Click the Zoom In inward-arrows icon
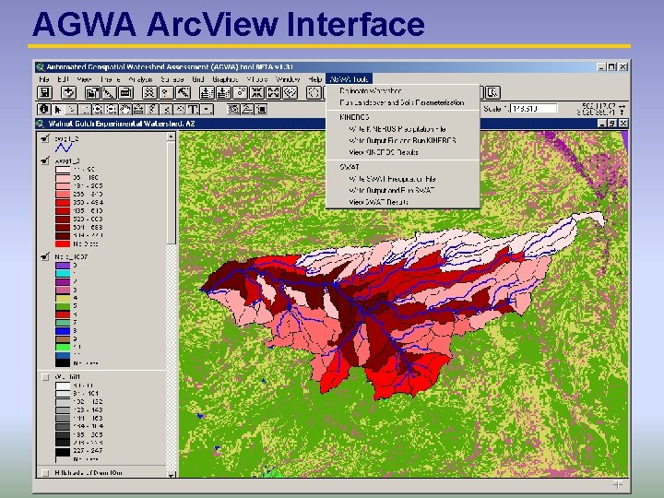Image resolution: width=664 pixels, height=498 pixels. pyautogui.click(x=256, y=92)
